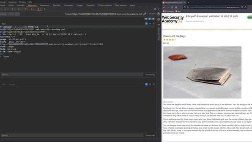This screenshot has height=142, width=252.
Task: Select request Hex view tab
Action: click(x=4, y=24)
